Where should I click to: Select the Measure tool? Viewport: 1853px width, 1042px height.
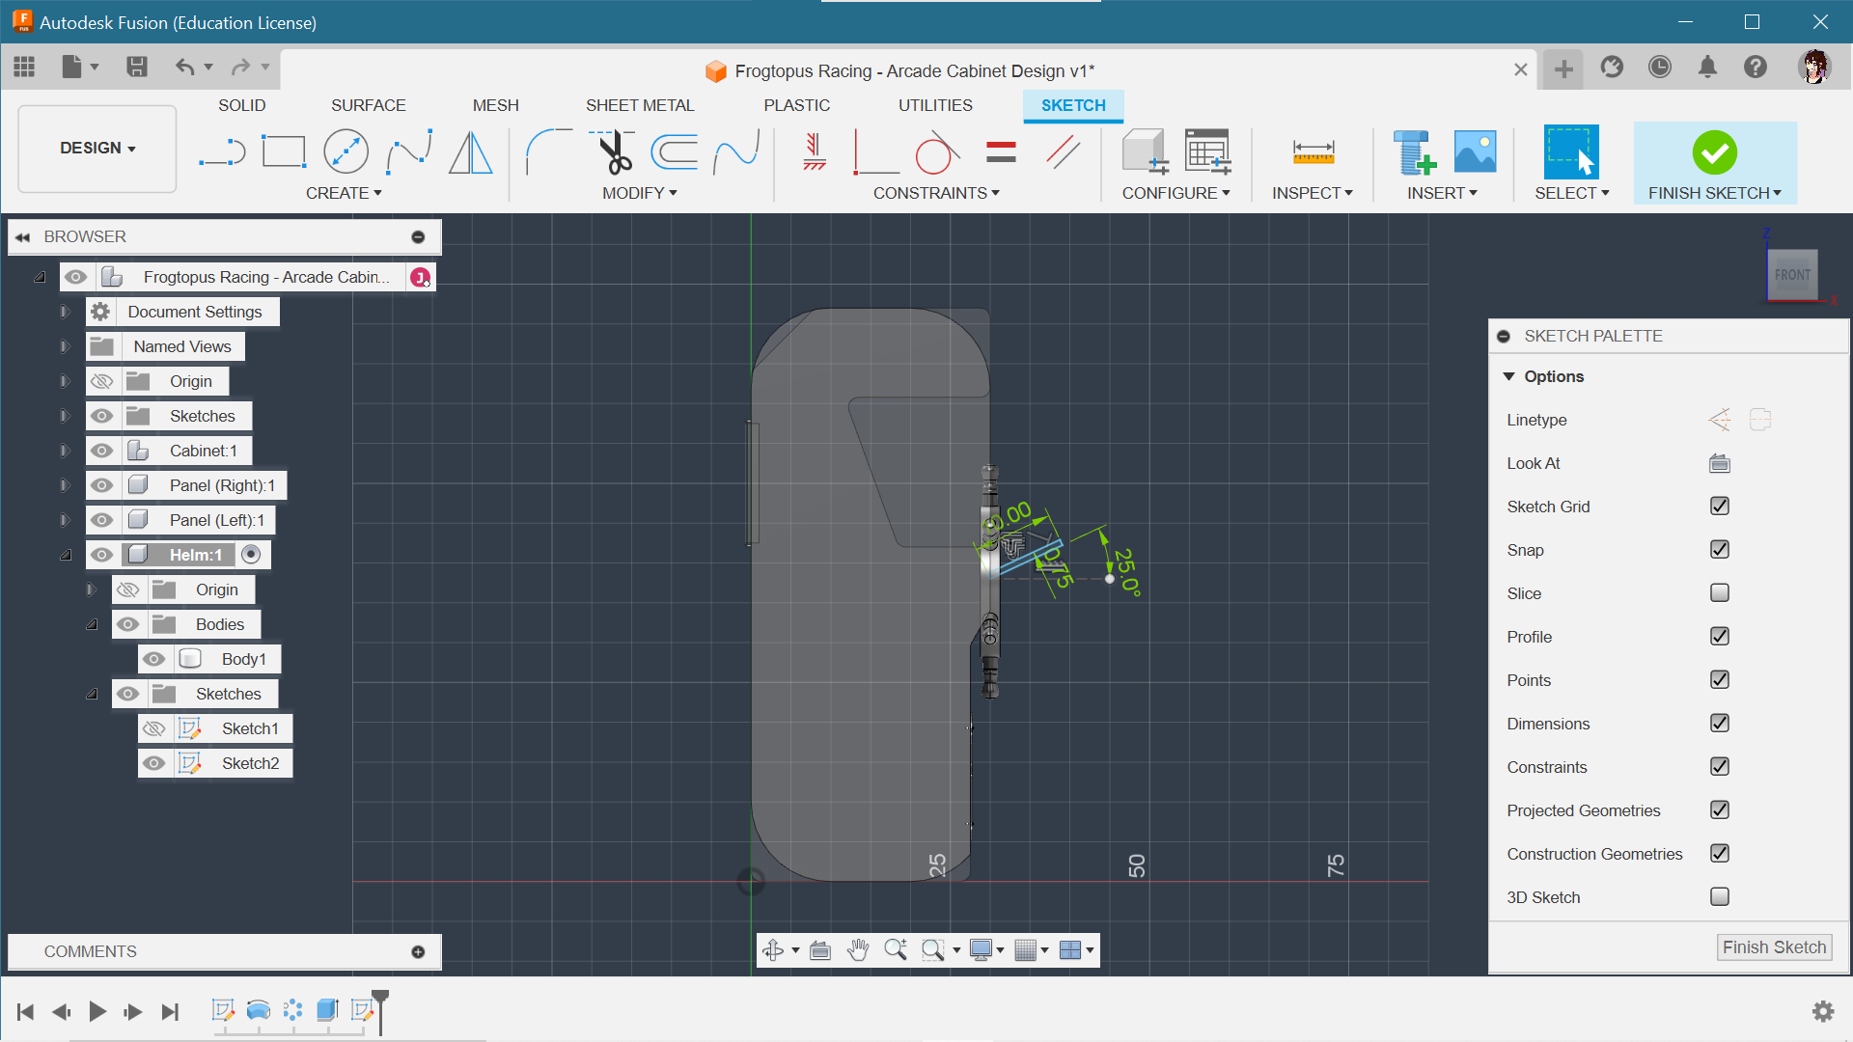(x=1314, y=151)
